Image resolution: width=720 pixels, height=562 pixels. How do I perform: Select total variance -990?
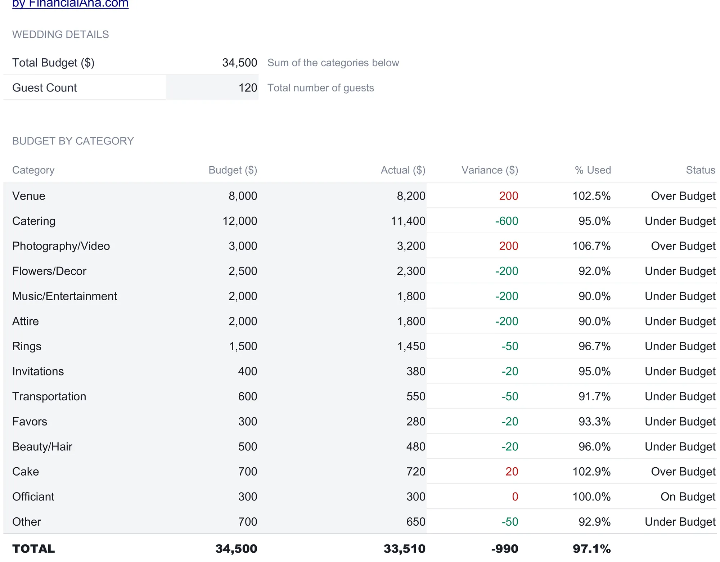coord(504,549)
